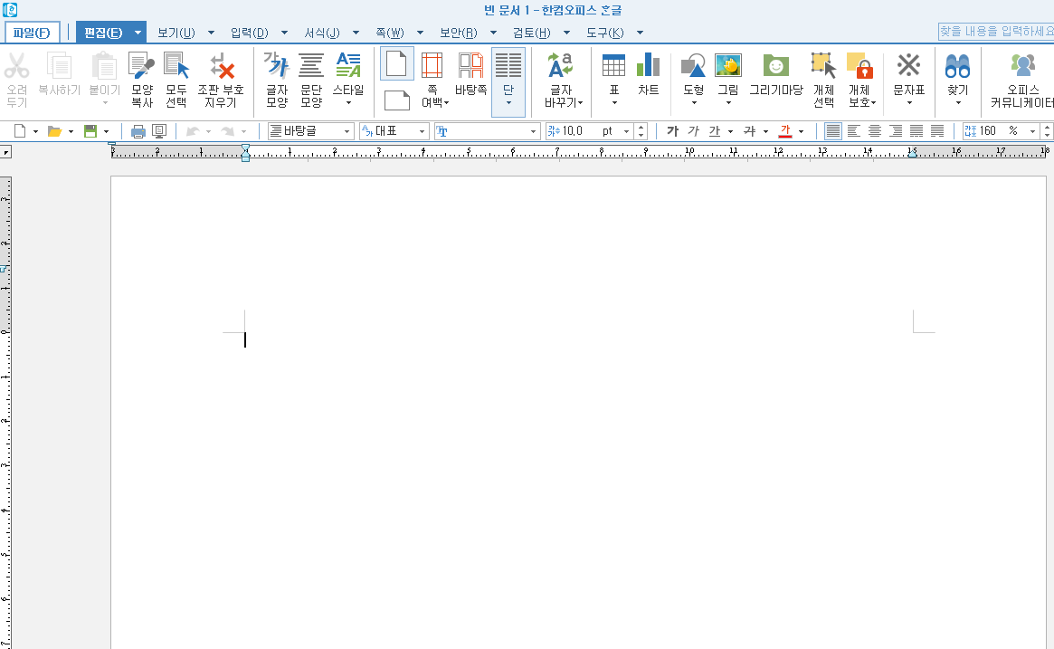Click the Redo arrow icon
Screen dimensions: 1054x649
(228, 132)
